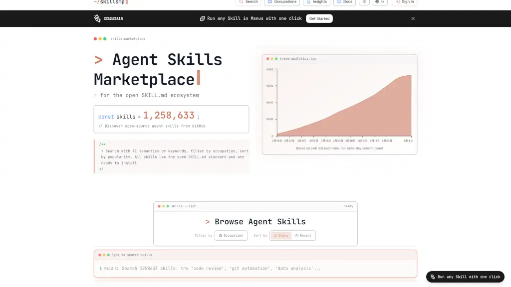511x287 pixels.
Task: Click the Browse Agent Skills heading
Action: [260, 222]
